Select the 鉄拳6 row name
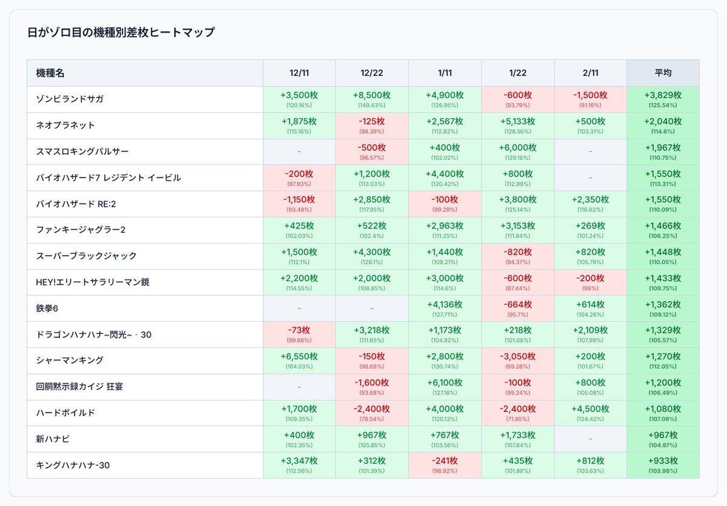727x506 pixels. pos(47,308)
